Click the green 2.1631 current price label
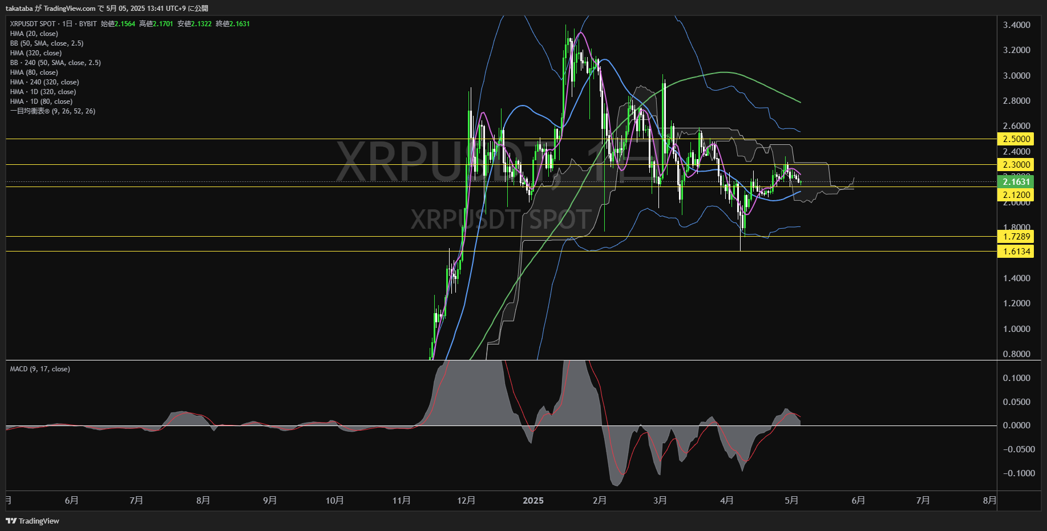 [1016, 182]
